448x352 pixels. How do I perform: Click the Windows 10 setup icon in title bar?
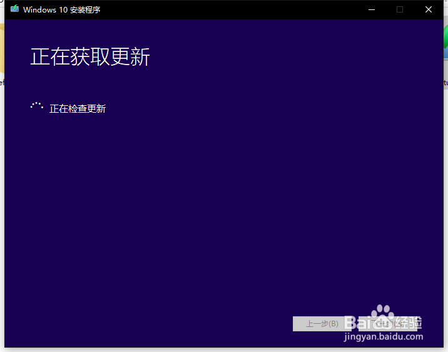click(x=14, y=9)
